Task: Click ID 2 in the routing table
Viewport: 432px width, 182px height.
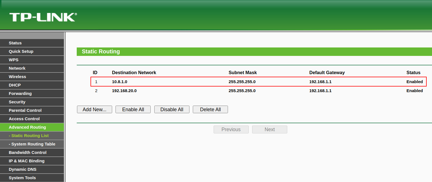Action: click(x=96, y=91)
